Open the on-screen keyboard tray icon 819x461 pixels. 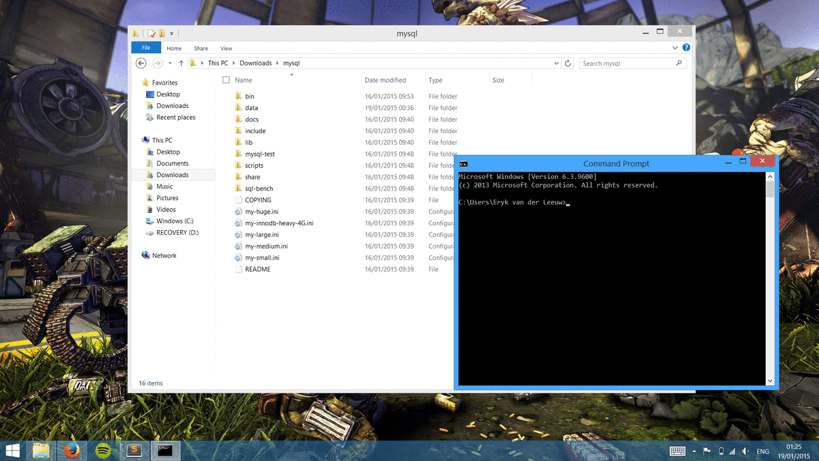point(677,451)
